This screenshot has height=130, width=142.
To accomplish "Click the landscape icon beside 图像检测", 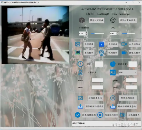I will point(78,53).
